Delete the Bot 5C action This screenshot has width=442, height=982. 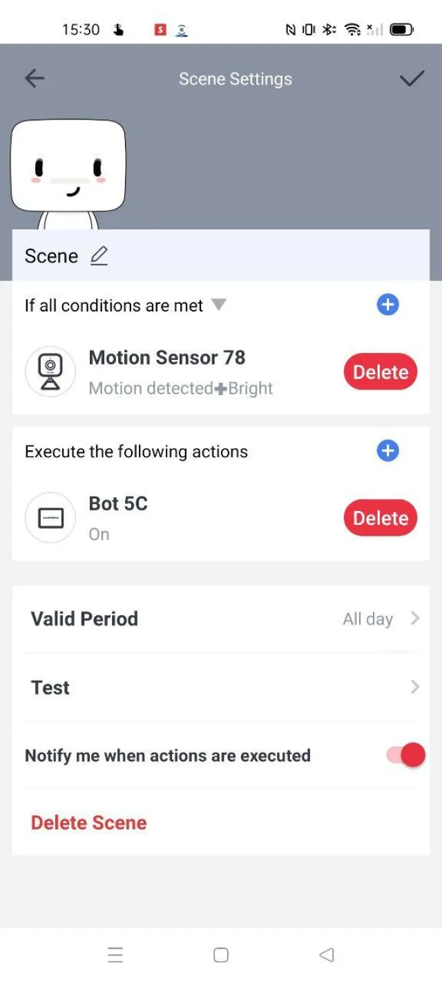(380, 517)
